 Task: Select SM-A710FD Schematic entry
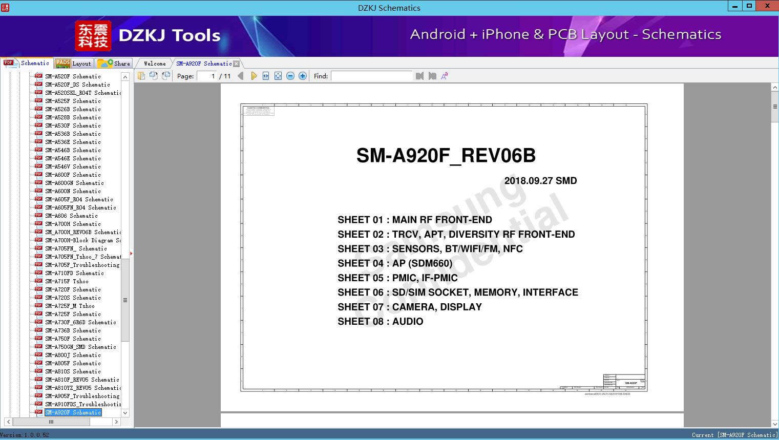[x=74, y=273]
